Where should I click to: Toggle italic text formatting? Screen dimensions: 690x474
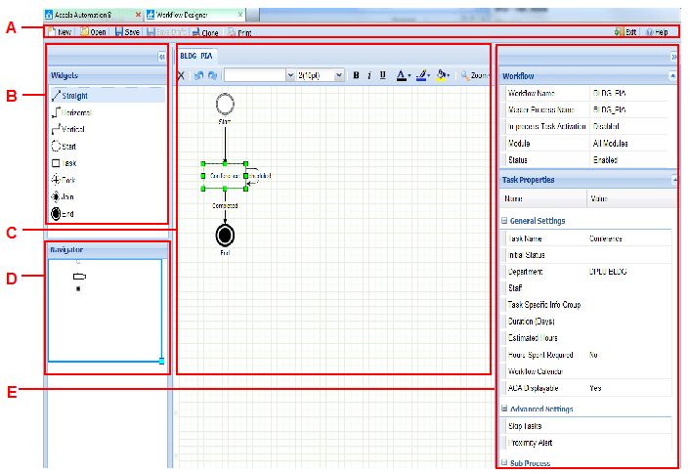coord(369,75)
